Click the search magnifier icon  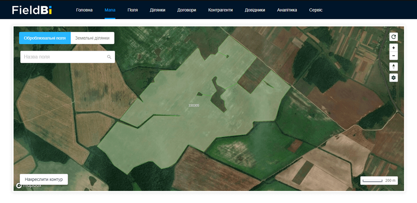[109, 57]
